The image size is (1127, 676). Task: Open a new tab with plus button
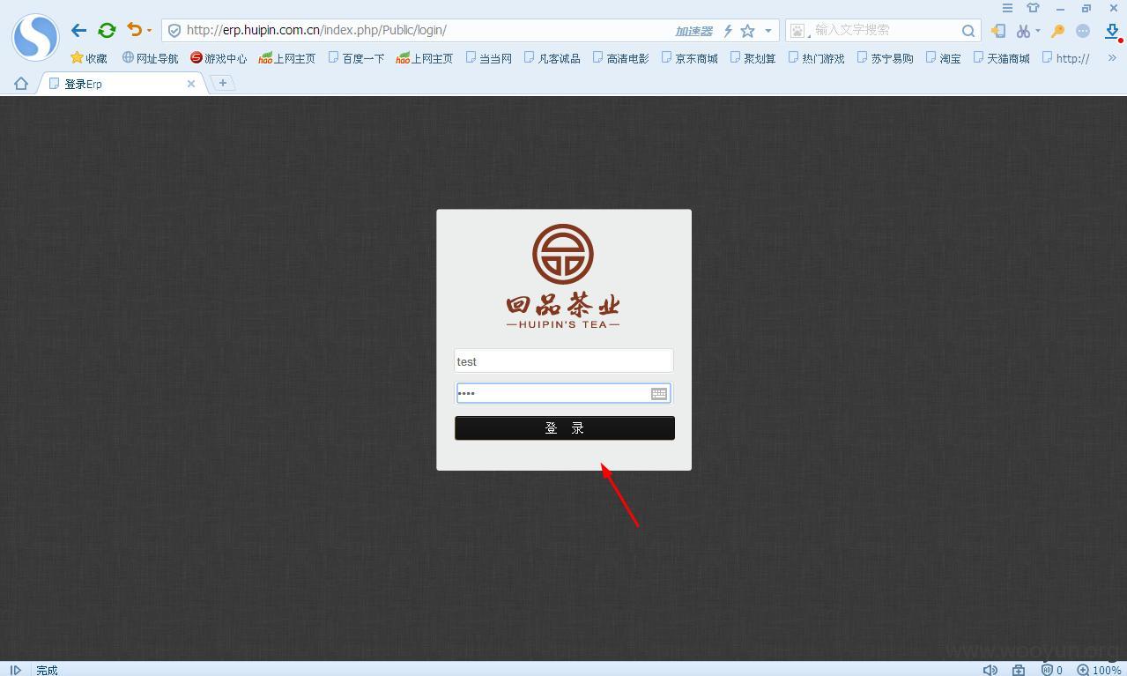[223, 83]
